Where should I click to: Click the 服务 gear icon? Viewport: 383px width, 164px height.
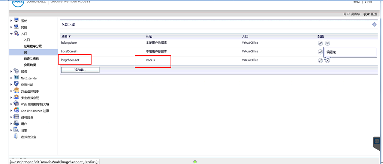pyautogui.click(x=16, y=71)
